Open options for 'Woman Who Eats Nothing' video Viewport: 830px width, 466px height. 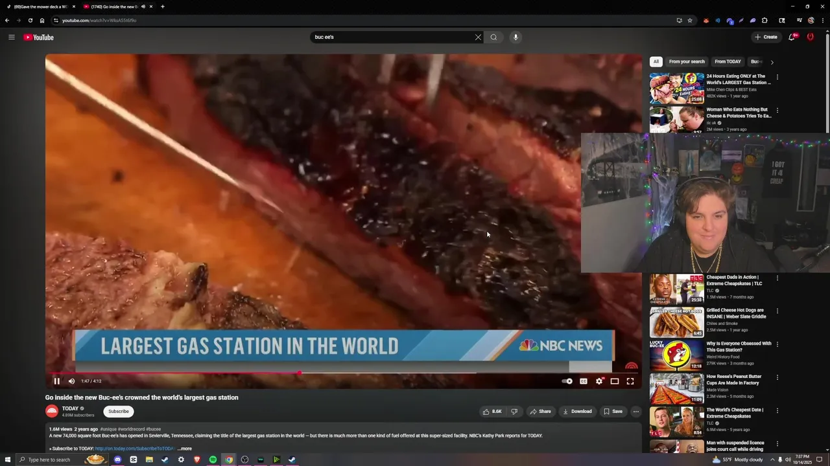[x=777, y=111]
